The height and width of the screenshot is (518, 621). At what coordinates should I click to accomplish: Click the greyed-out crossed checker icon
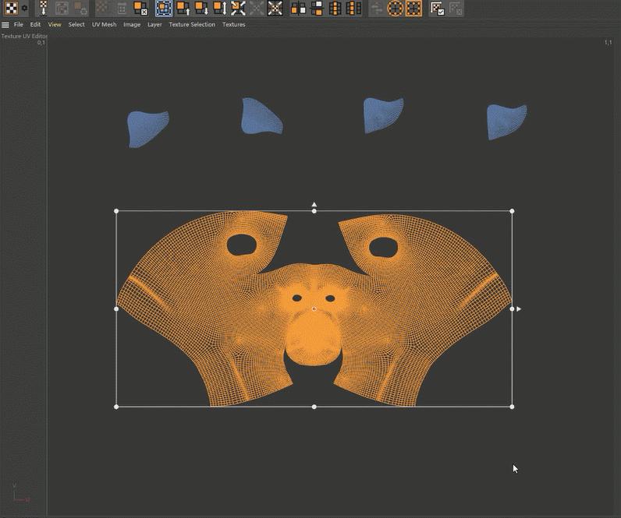point(103,8)
